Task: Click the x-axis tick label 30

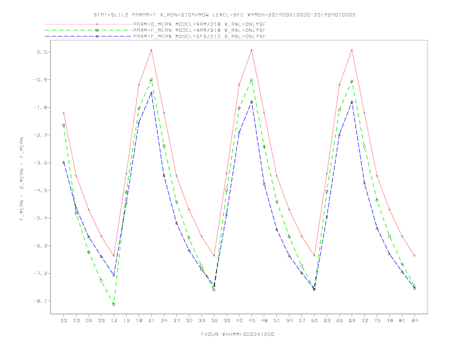Action: tap(189, 320)
